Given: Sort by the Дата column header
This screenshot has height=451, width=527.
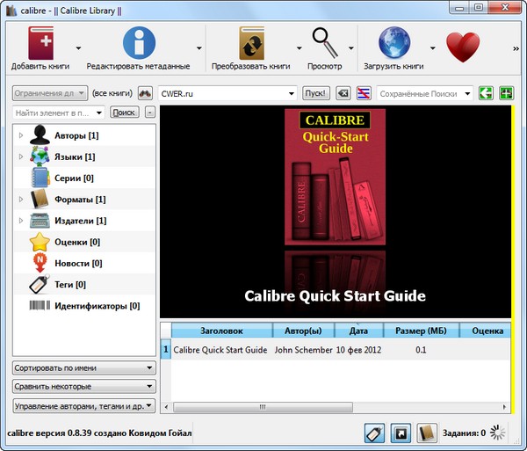Looking at the screenshot, I should [x=358, y=331].
